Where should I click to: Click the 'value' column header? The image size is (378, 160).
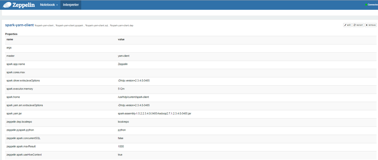pyautogui.click(x=121, y=39)
